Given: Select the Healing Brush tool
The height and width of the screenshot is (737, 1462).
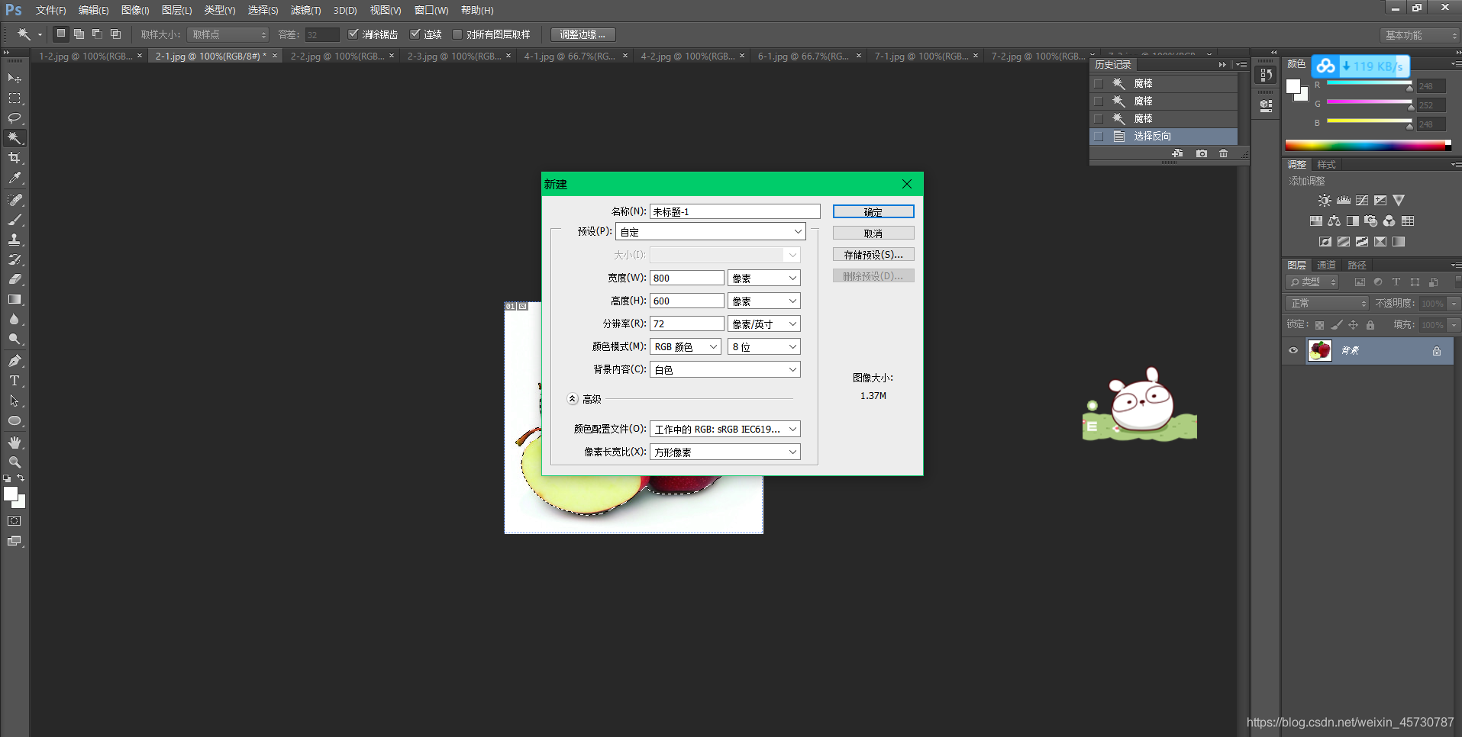Looking at the screenshot, I should [15, 200].
